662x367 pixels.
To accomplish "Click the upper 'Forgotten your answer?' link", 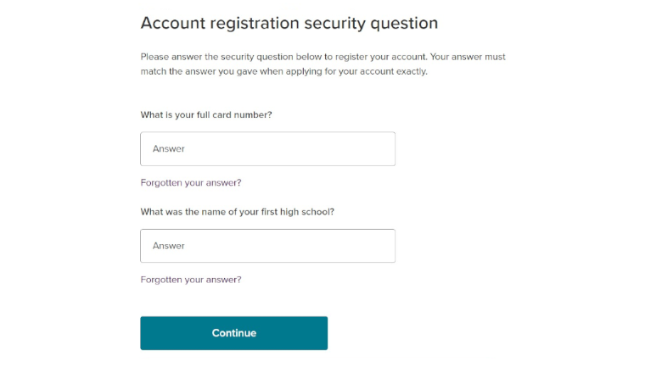I will pyautogui.click(x=191, y=182).
